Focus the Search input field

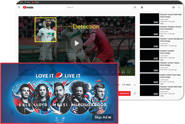coord(98,7)
